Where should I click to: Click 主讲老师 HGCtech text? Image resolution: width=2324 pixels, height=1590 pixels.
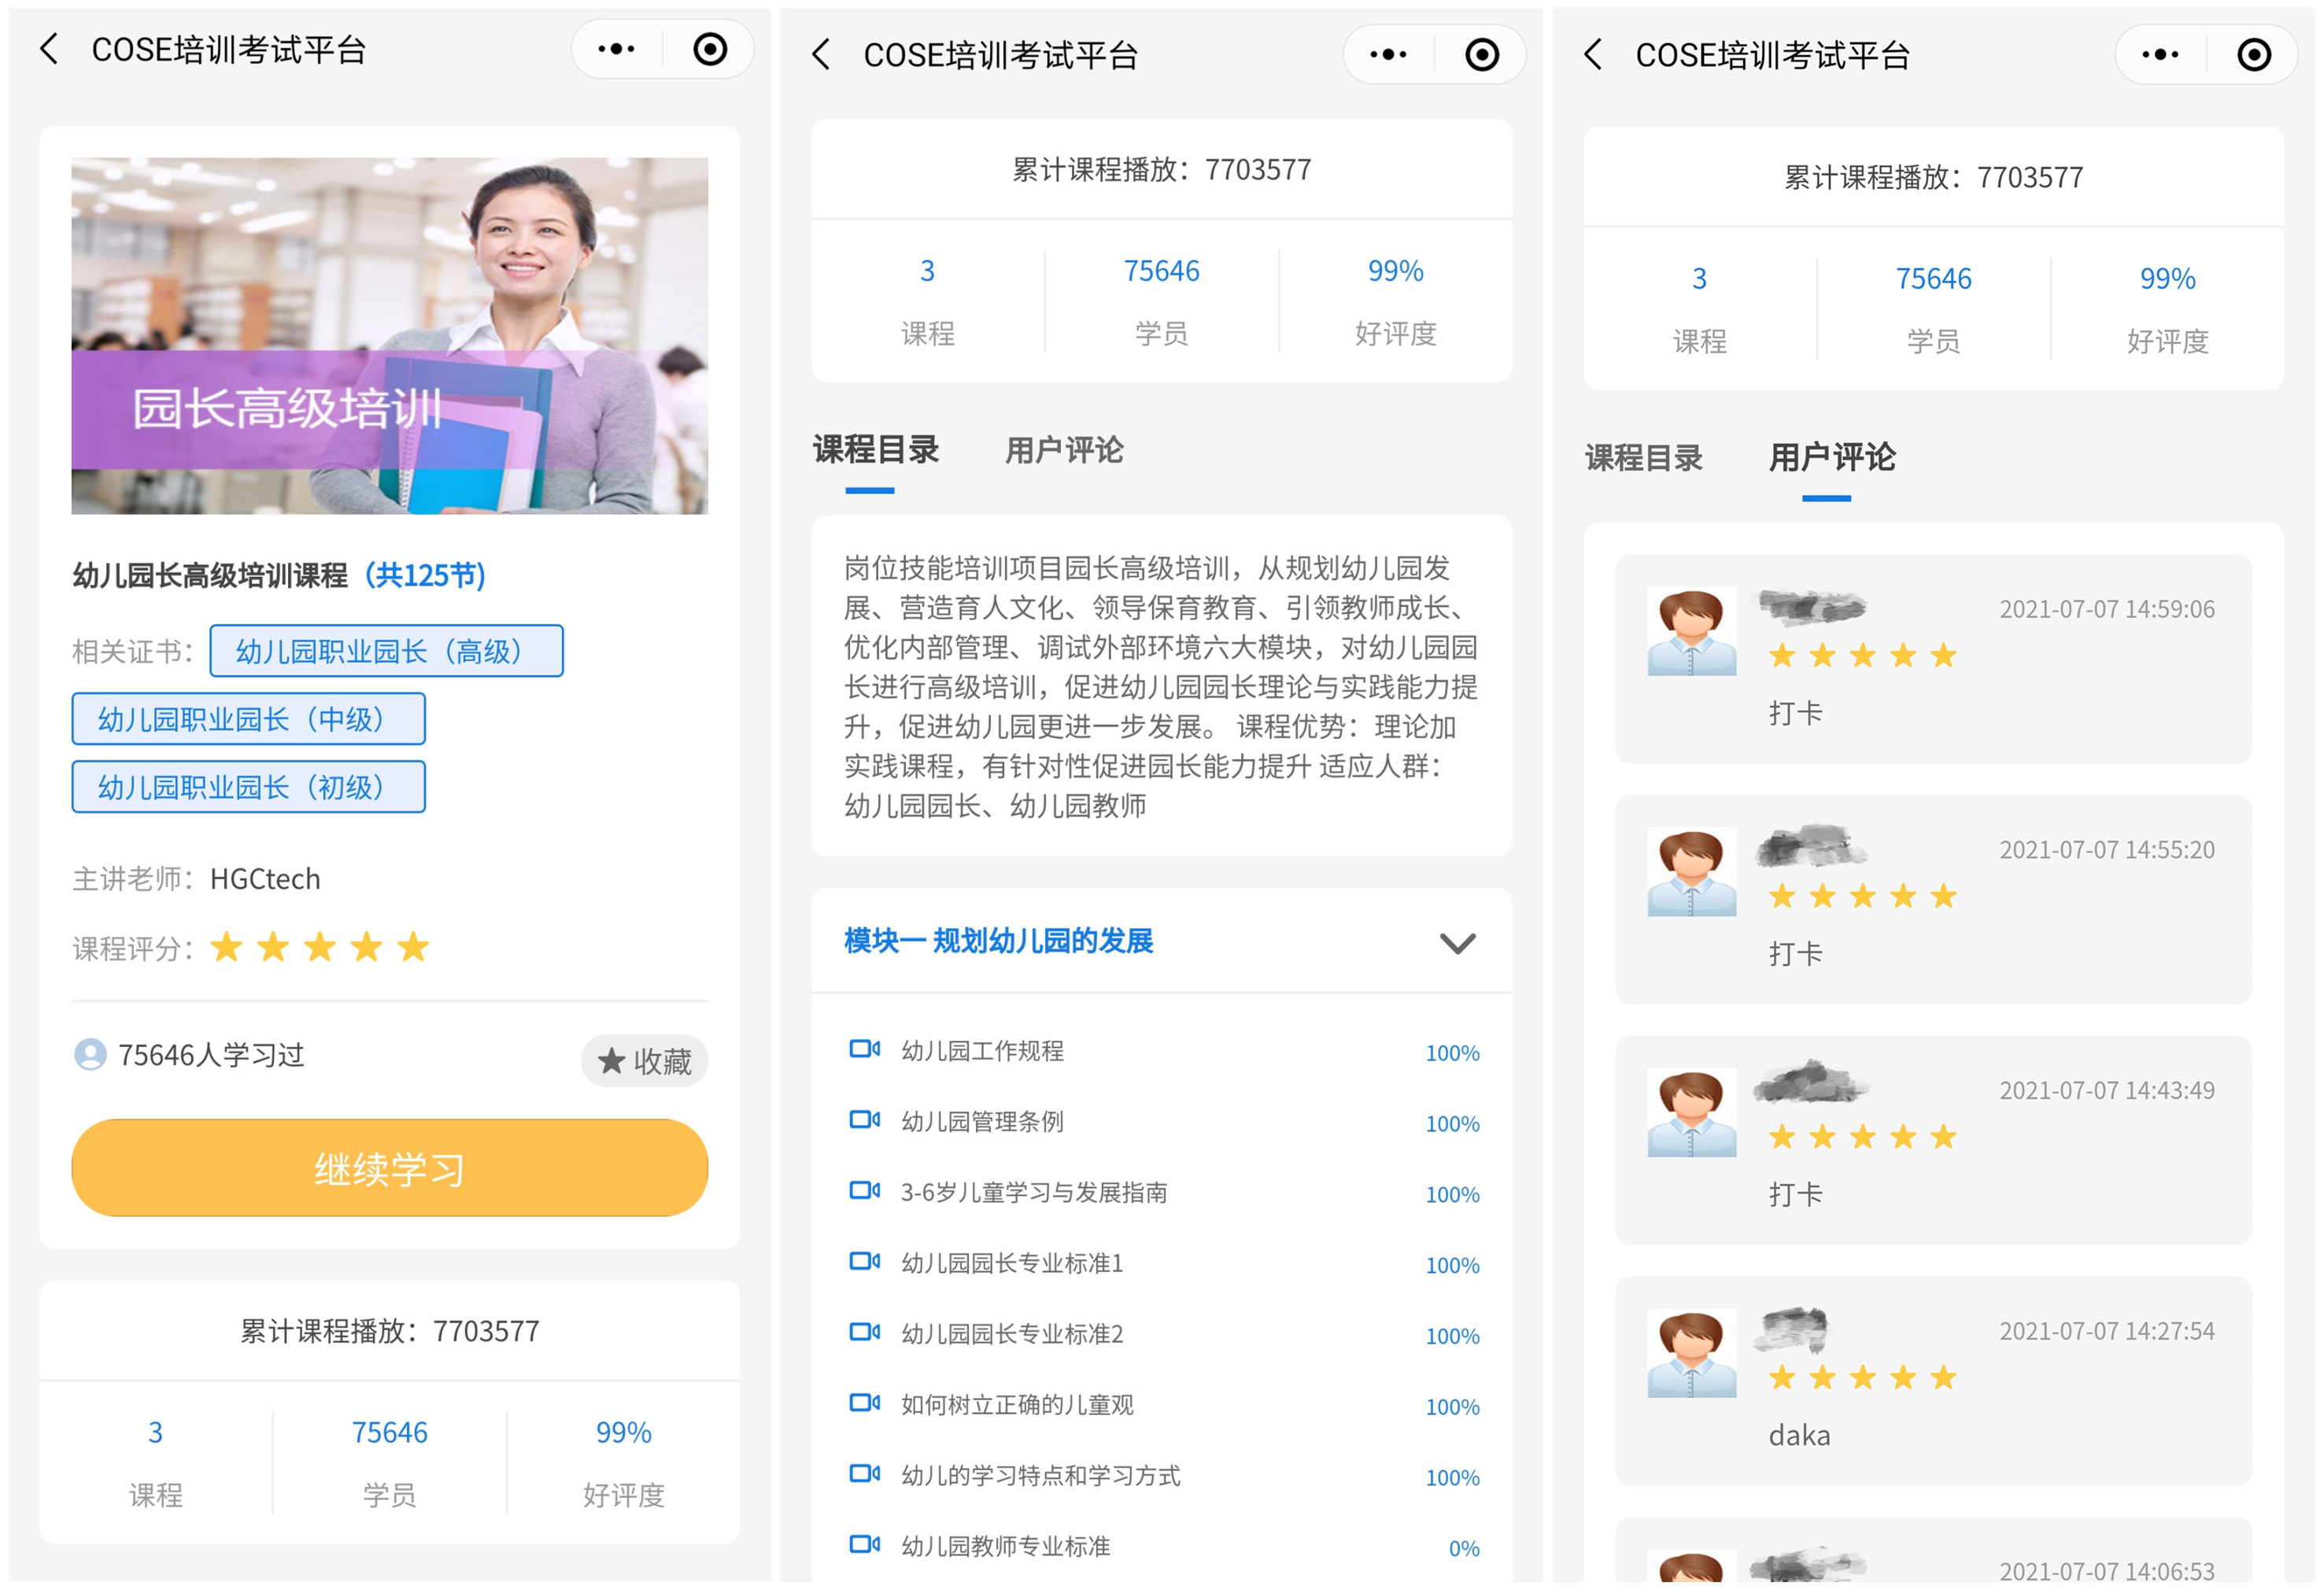[x=196, y=879]
